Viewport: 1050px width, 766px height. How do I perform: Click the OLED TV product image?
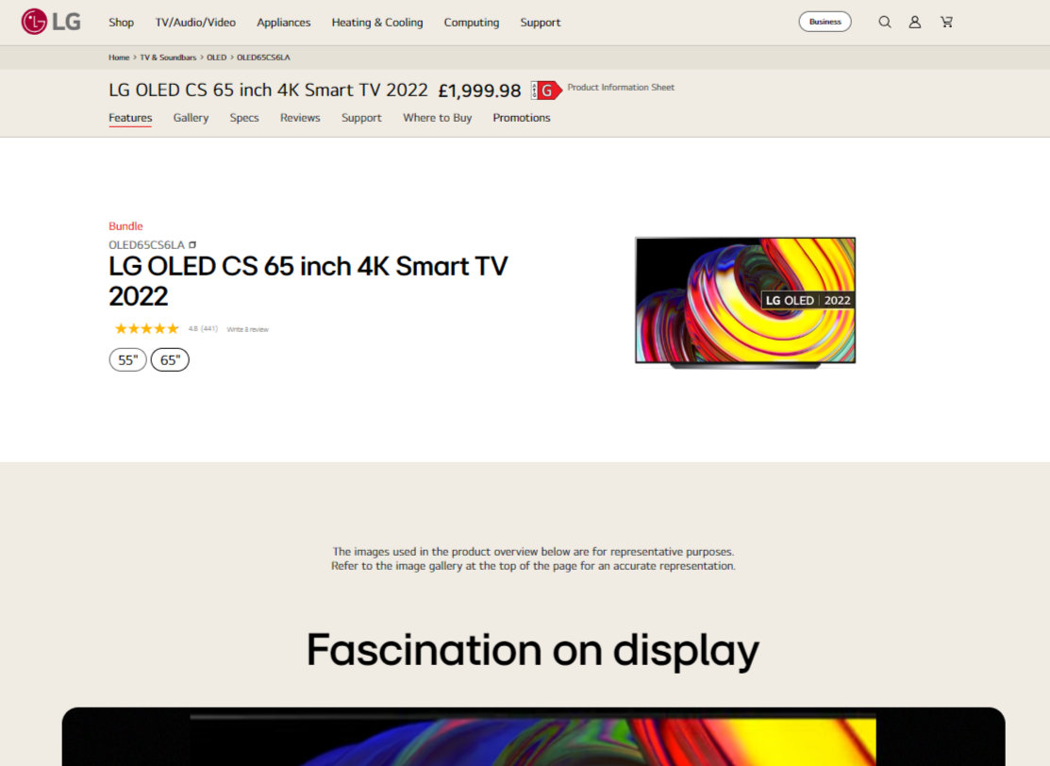coord(744,300)
